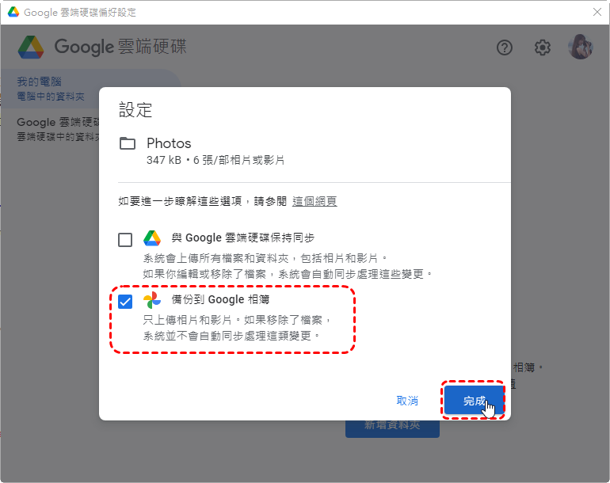The image size is (610, 483).
Task: Open settings via the gear icon
Action: pyautogui.click(x=542, y=48)
